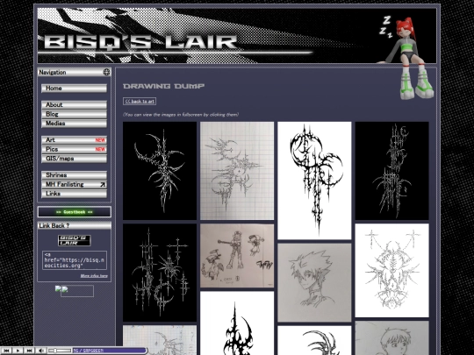474x355 pixels.
Task: Follow the 'More infos here' link
Action: click(94, 276)
